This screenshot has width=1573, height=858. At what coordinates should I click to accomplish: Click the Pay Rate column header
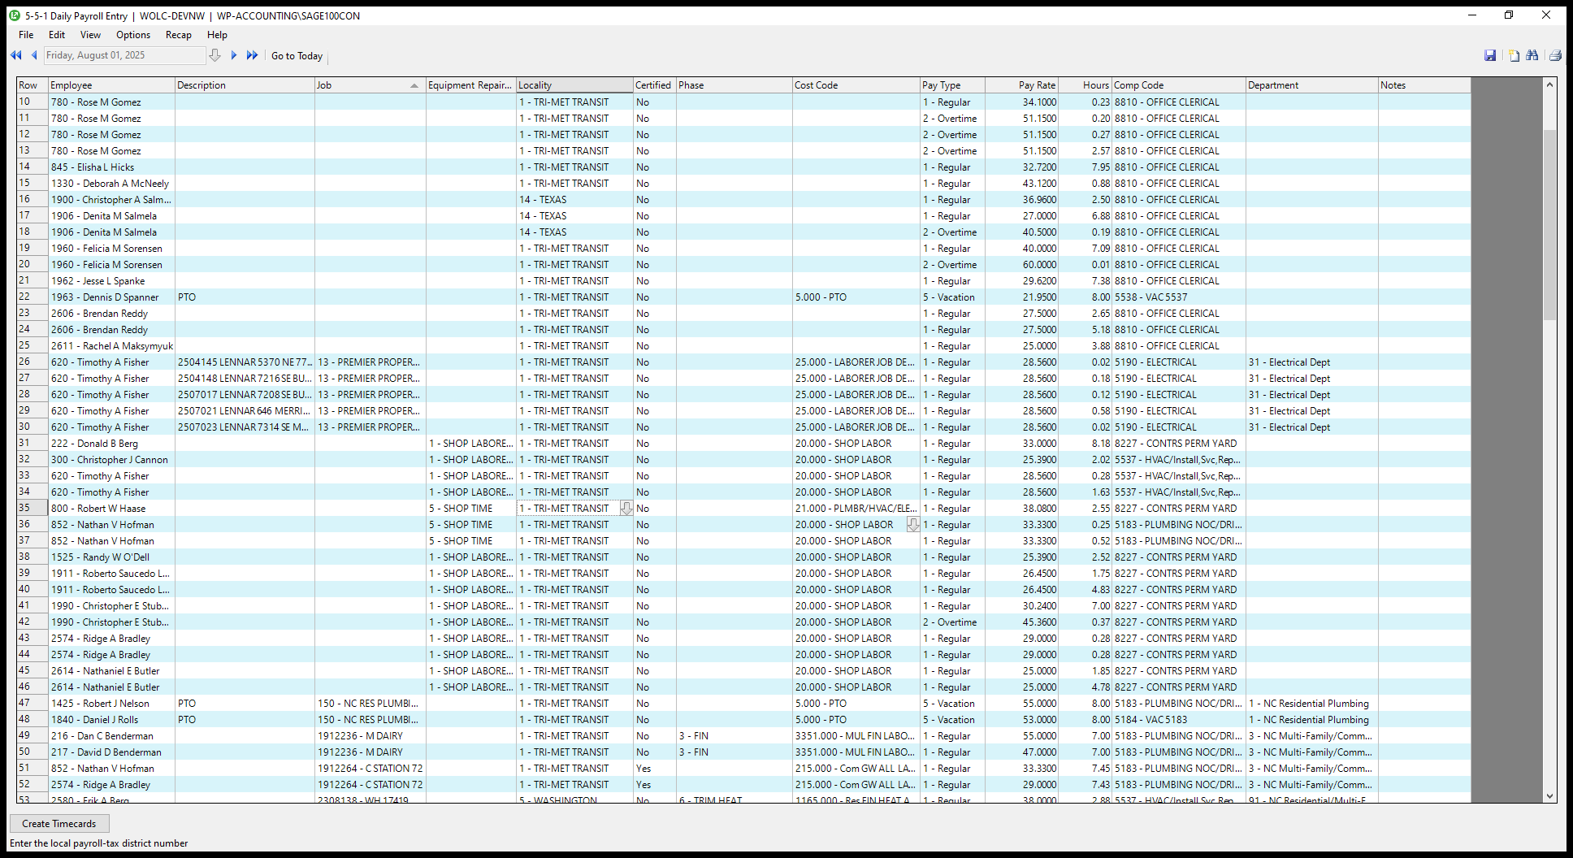tap(1021, 85)
